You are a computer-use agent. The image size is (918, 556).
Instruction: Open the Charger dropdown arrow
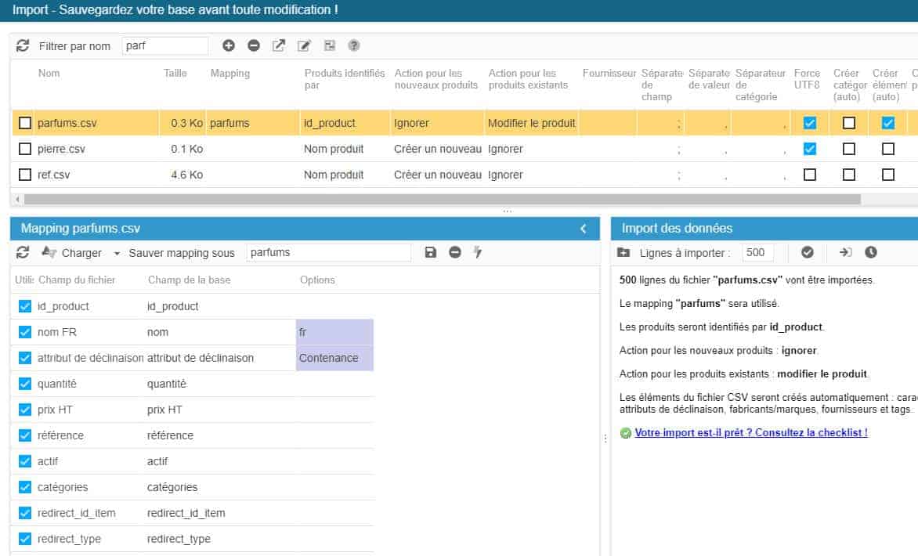pos(117,253)
